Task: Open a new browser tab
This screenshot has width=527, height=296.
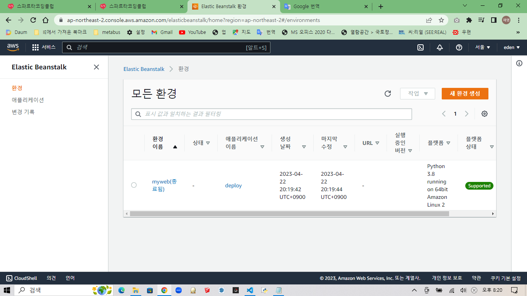Action: (x=381, y=7)
